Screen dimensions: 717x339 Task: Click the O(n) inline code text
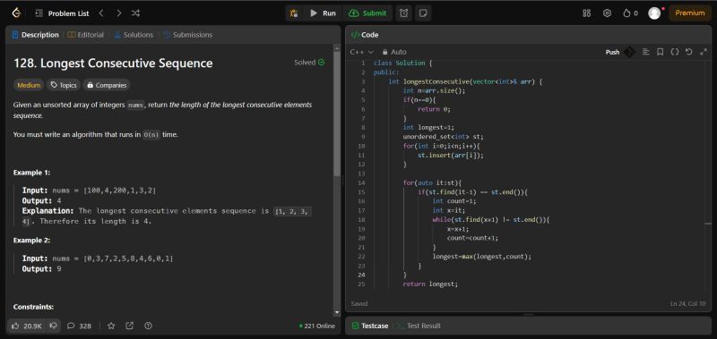coord(151,134)
